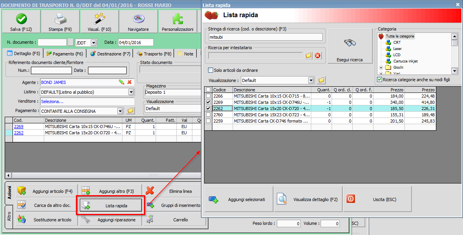
Task: Open the Listino DEFAULT dropdown
Action: click(131, 92)
